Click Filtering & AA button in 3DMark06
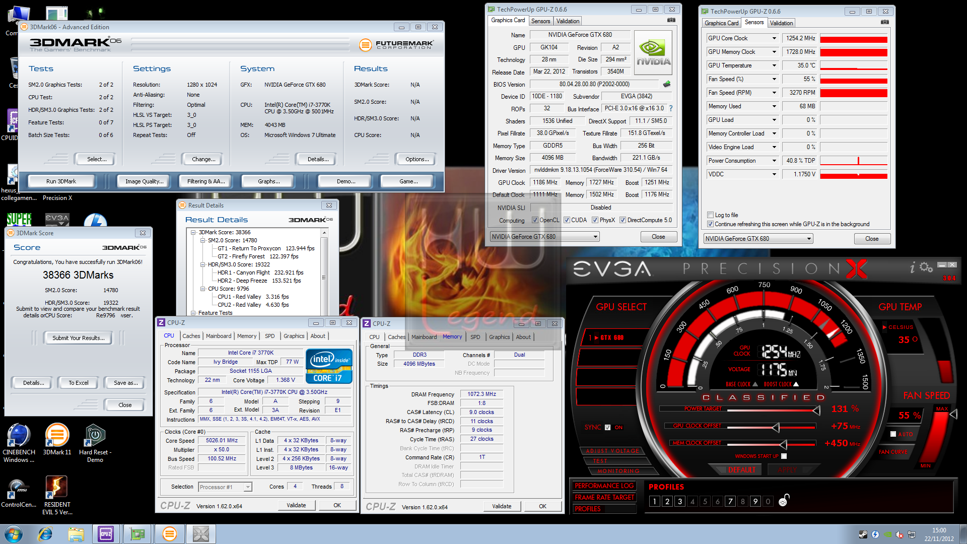 [206, 181]
